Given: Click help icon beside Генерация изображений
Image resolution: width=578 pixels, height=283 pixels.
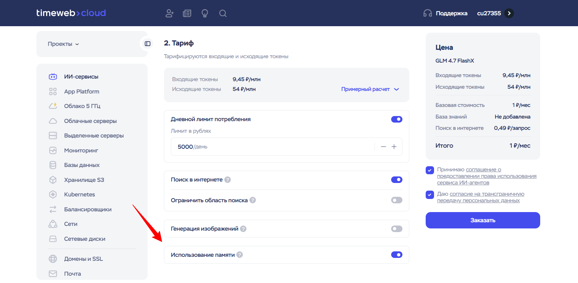Looking at the screenshot, I should click(x=243, y=229).
